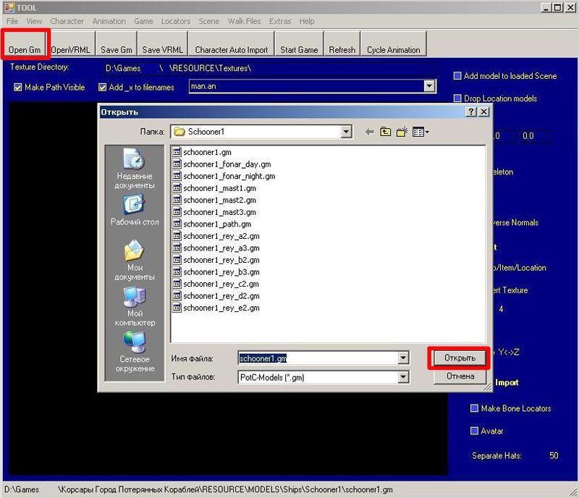This screenshot has width=579, height=498.
Task: Click the Save VRML button
Action: click(x=162, y=44)
